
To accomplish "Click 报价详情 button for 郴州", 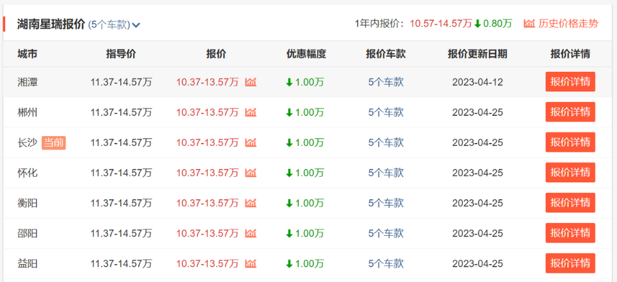I will pyautogui.click(x=570, y=112).
